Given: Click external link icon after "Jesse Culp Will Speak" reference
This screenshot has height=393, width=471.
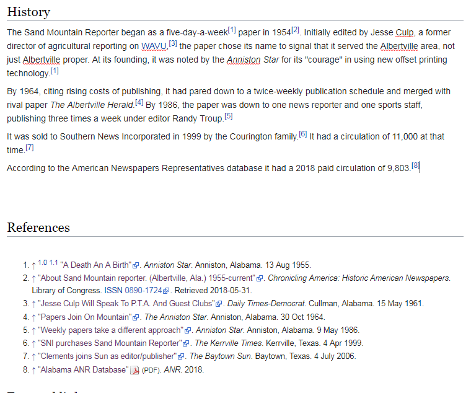Looking at the screenshot, I should (x=219, y=304).
